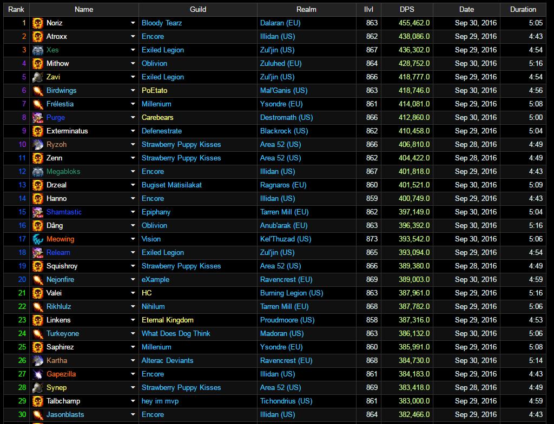Sort by the Guild column header
This screenshot has height=424, width=554.
198,10
